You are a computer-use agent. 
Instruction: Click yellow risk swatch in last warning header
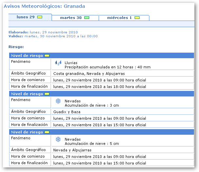pyautogui.click(x=47, y=132)
